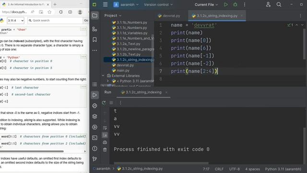Screen dimensions: 307x173
Task: Change file encoding UTF-8 in status bar
Action: [x=235, y=169]
